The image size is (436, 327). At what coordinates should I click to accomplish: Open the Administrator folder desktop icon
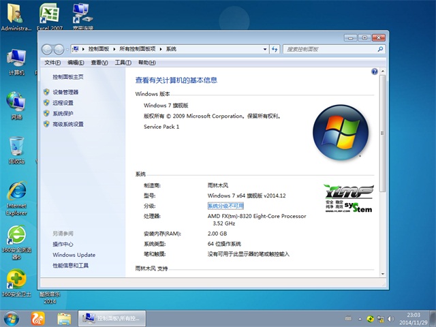click(16, 16)
